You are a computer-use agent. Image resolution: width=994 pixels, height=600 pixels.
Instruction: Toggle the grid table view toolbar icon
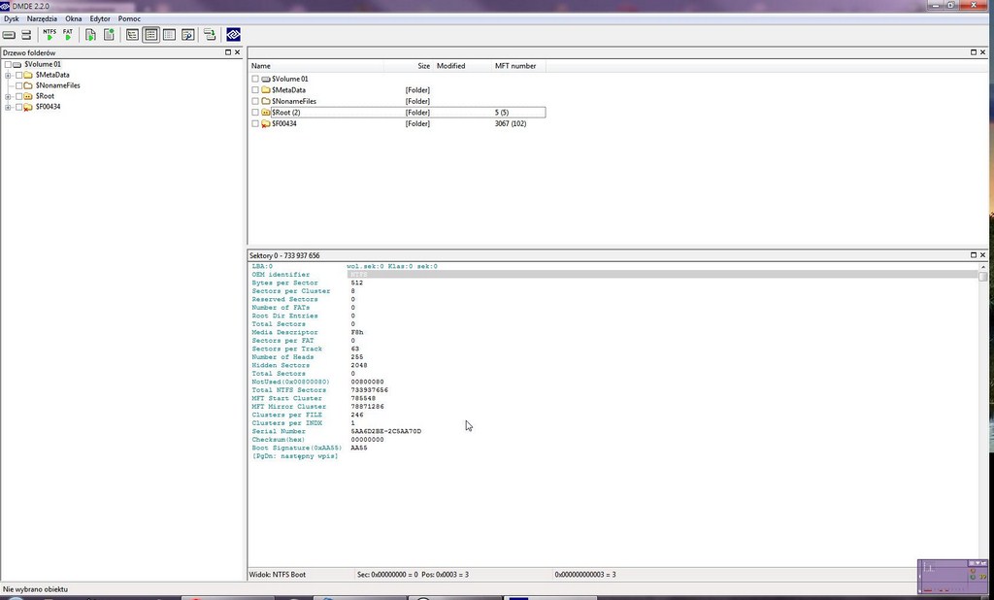coord(169,35)
